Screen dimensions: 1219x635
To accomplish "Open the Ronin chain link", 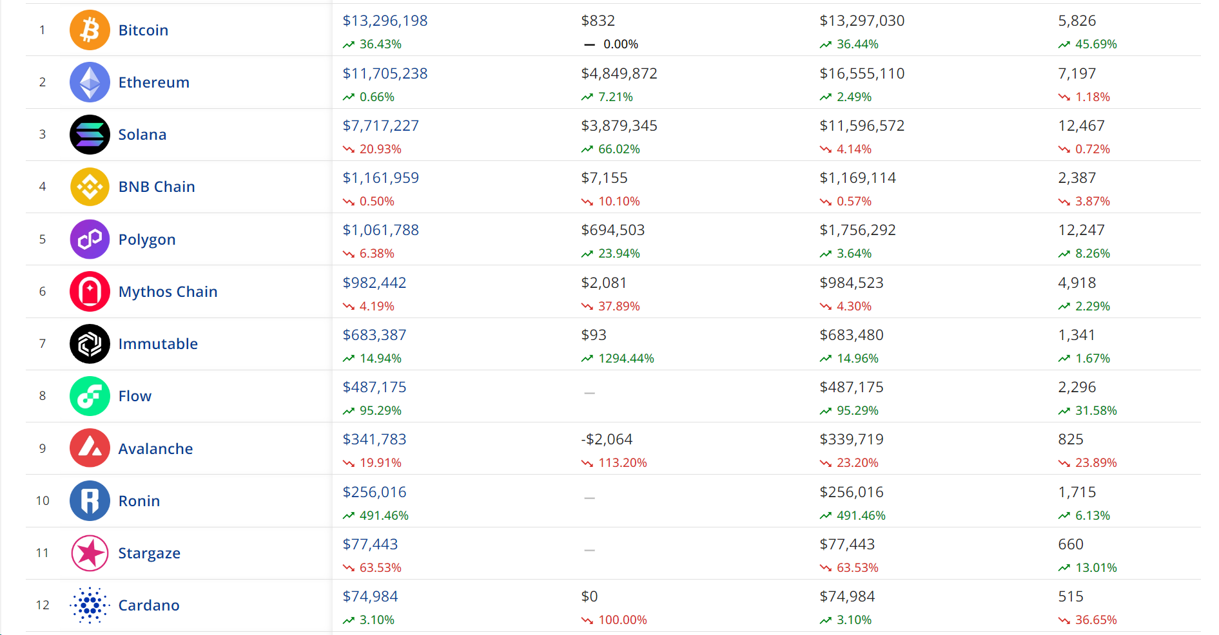I will (x=139, y=501).
